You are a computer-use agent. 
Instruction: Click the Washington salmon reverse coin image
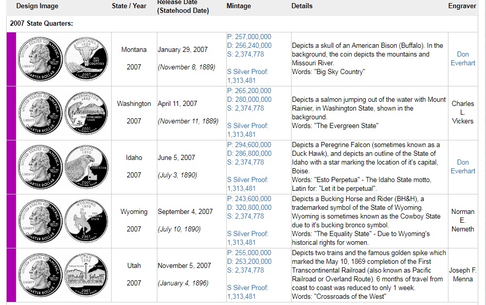pyautogui.click(x=86, y=113)
